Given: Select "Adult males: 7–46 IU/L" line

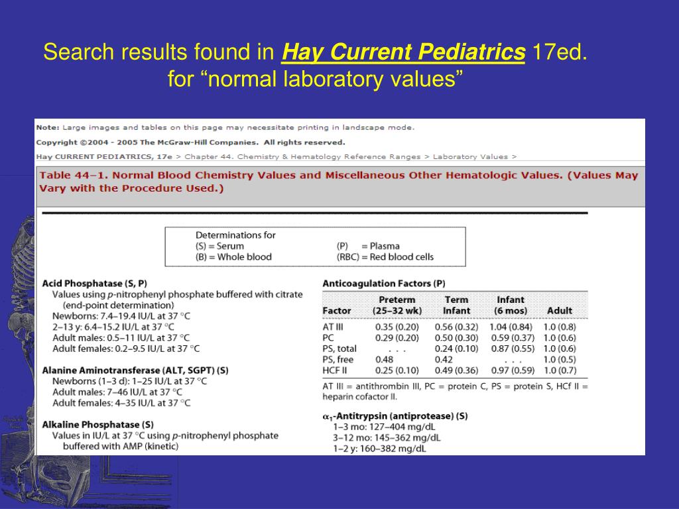Looking at the screenshot, I should (117, 392).
